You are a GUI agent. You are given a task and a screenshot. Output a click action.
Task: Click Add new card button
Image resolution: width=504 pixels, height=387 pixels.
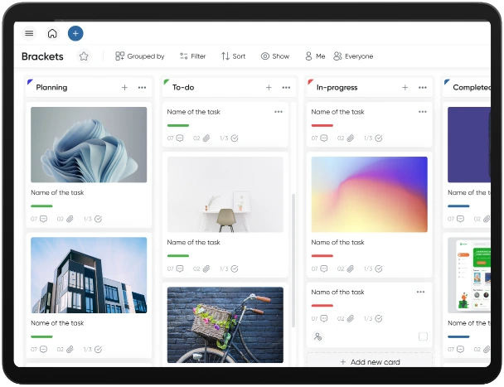tap(370, 362)
